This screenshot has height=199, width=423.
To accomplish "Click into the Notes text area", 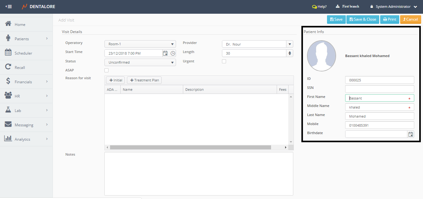I will [x=199, y=173].
